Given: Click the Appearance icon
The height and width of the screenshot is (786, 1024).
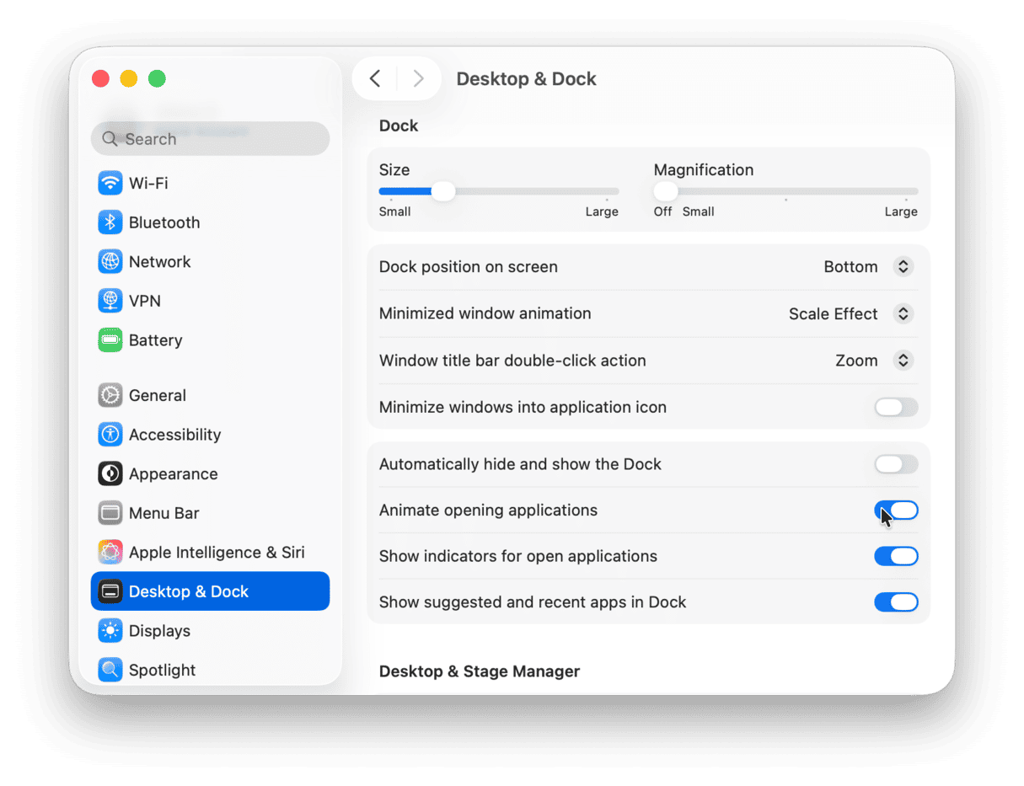Looking at the screenshot, I should point(110,474).
